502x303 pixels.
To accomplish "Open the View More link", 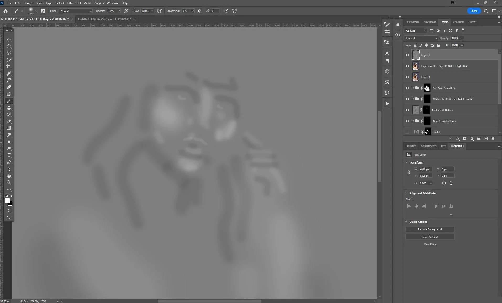I will (430, 244).
